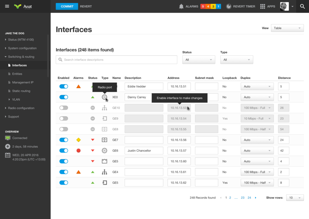
Task: Select the radio port icon on XE0 row
Action: pos(104,97)
